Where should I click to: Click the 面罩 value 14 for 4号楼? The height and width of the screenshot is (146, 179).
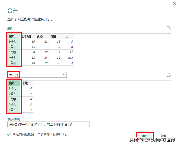coord(42,58)
